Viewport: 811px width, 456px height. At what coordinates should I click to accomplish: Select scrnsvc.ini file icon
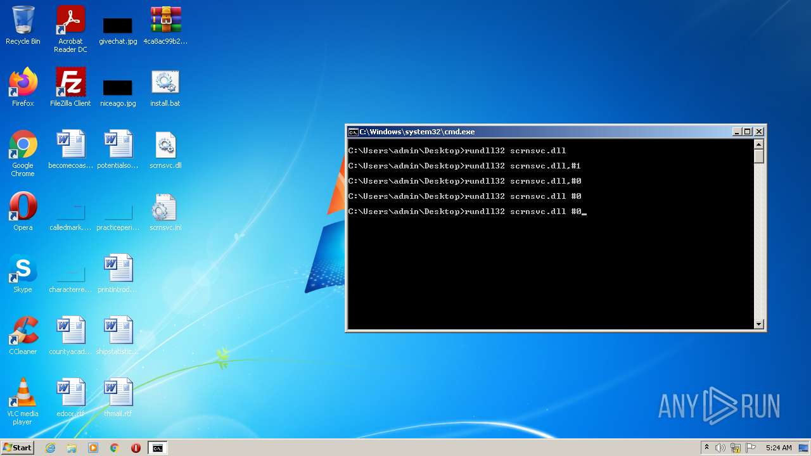165,212
